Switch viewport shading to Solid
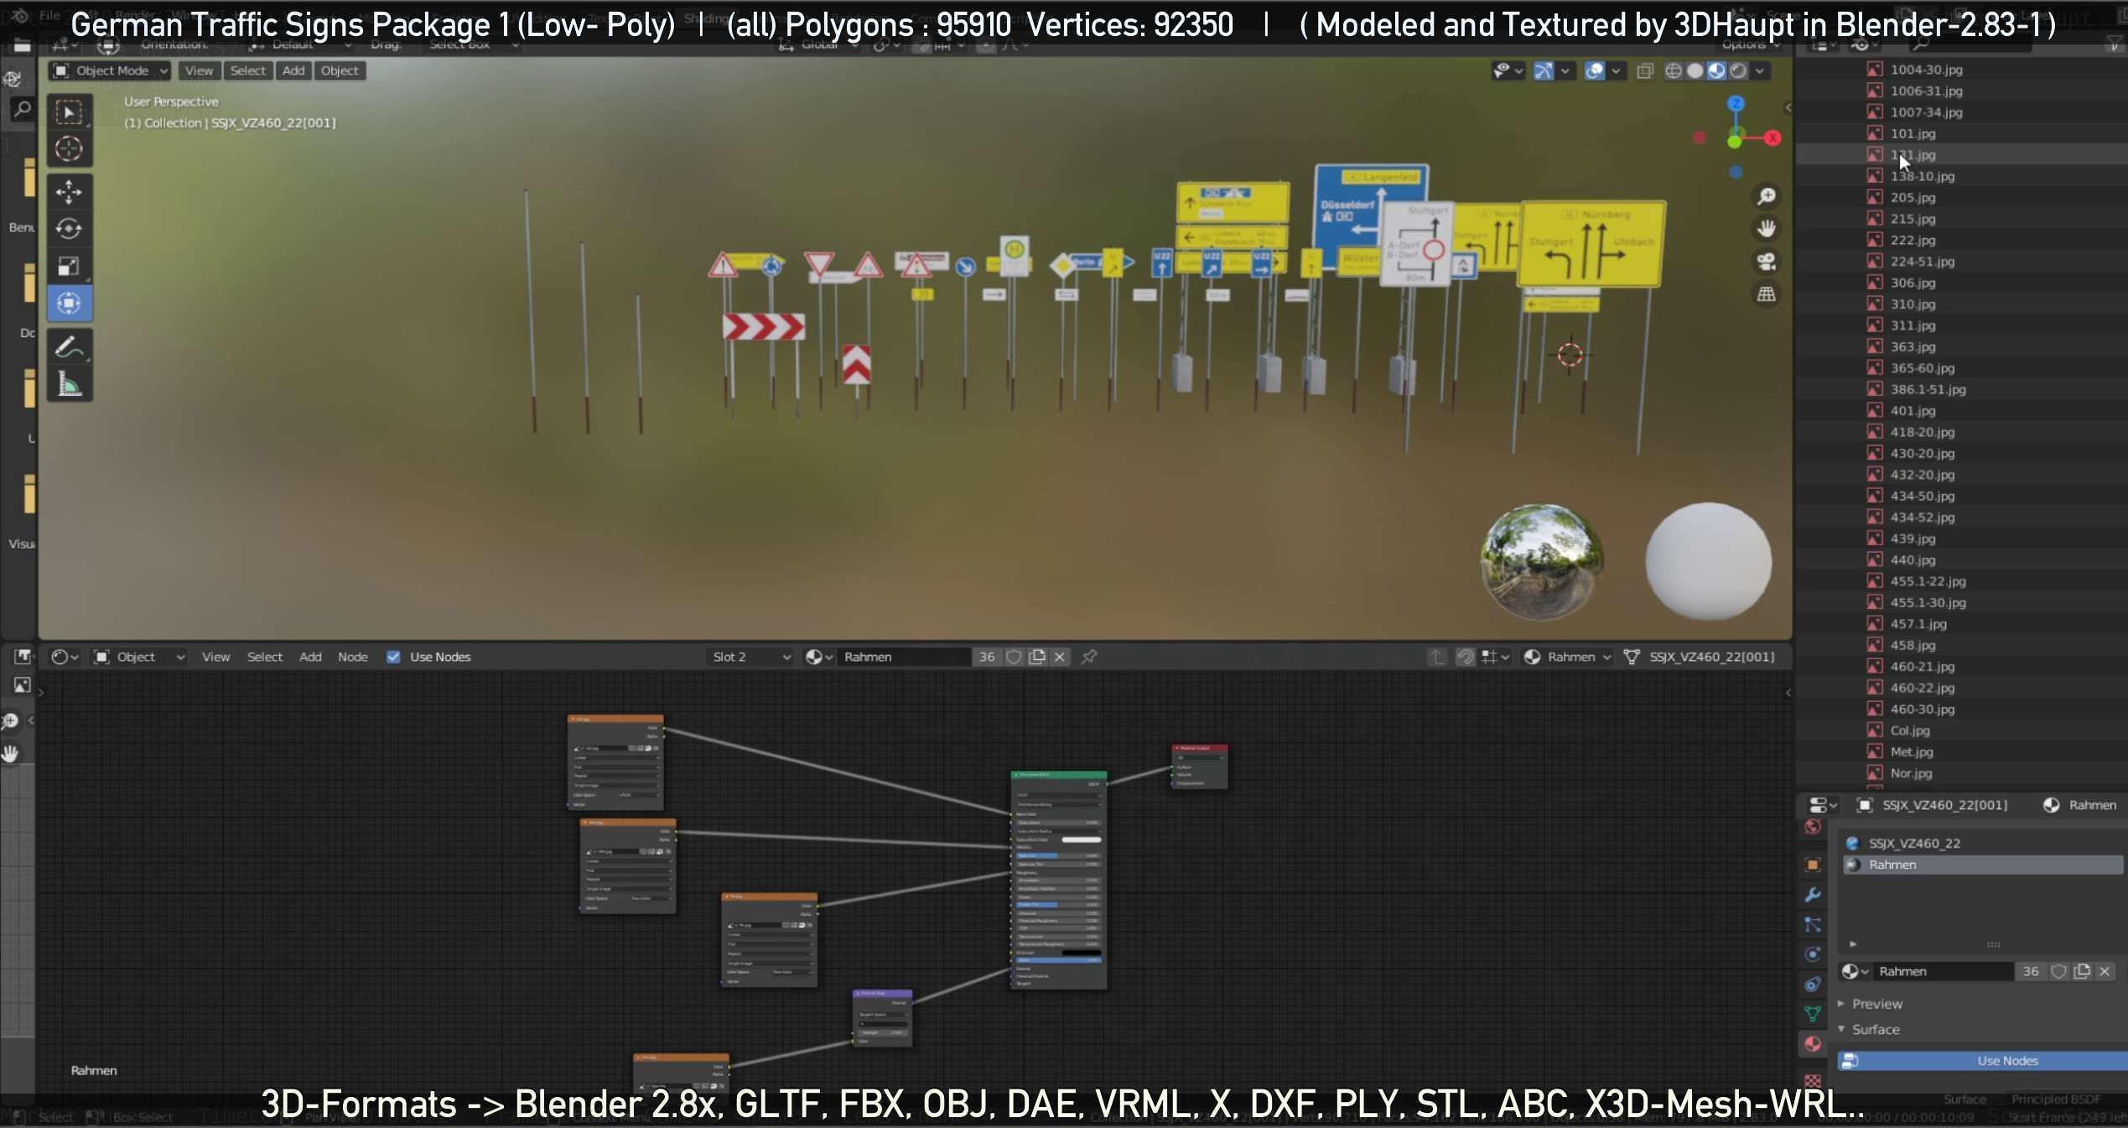2128x1128 pixels. click(1695, 71)
